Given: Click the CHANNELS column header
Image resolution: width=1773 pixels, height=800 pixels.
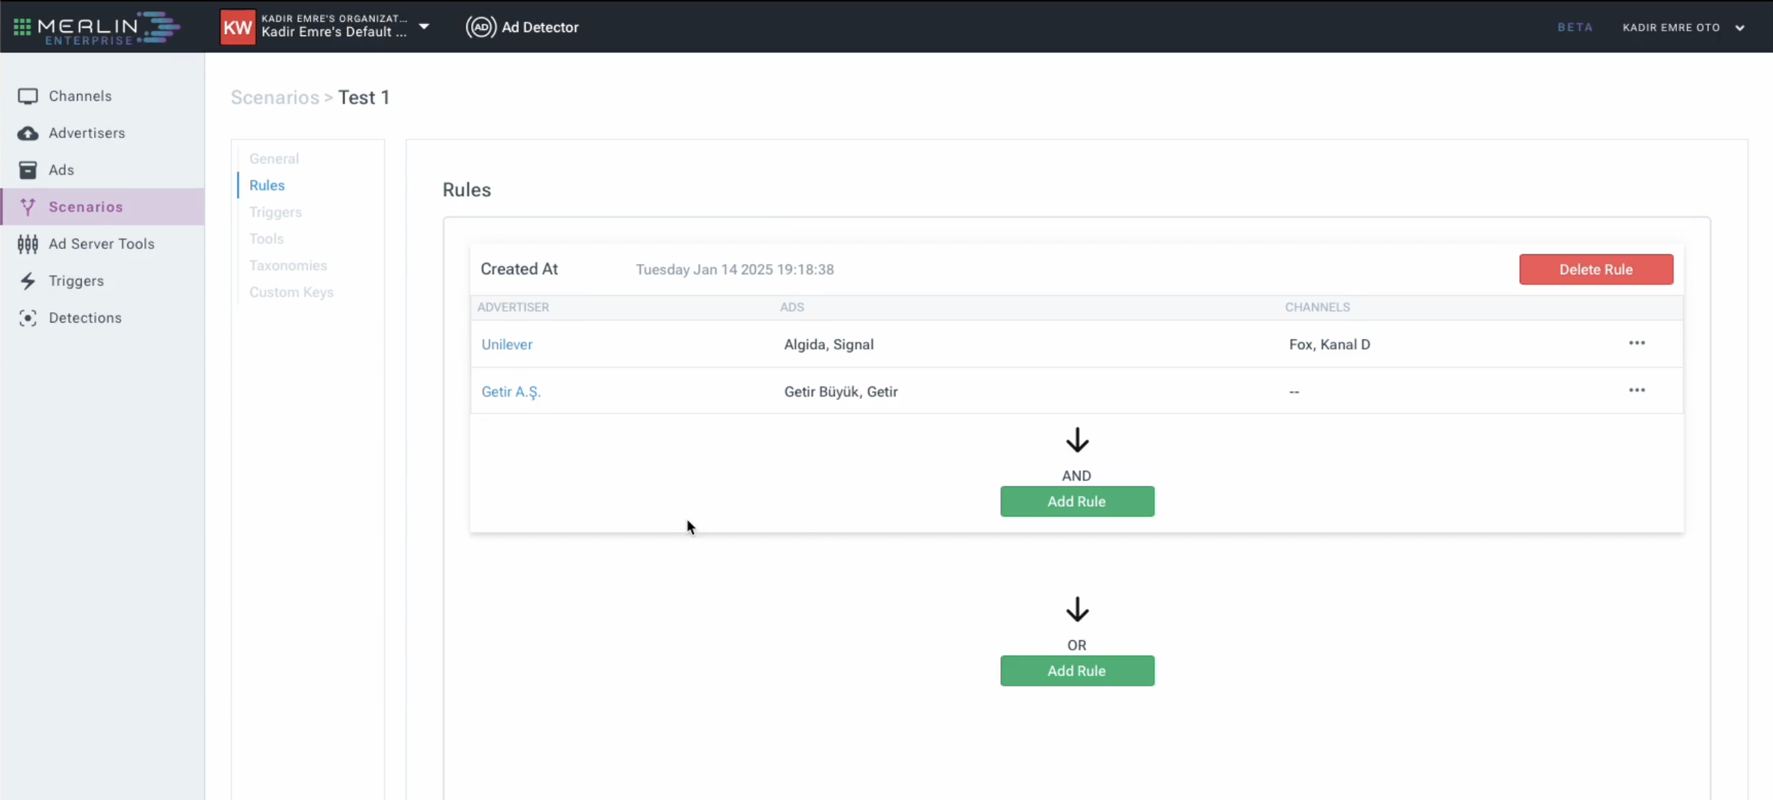Looking at the screenshot, I should tap(1317, 307).
